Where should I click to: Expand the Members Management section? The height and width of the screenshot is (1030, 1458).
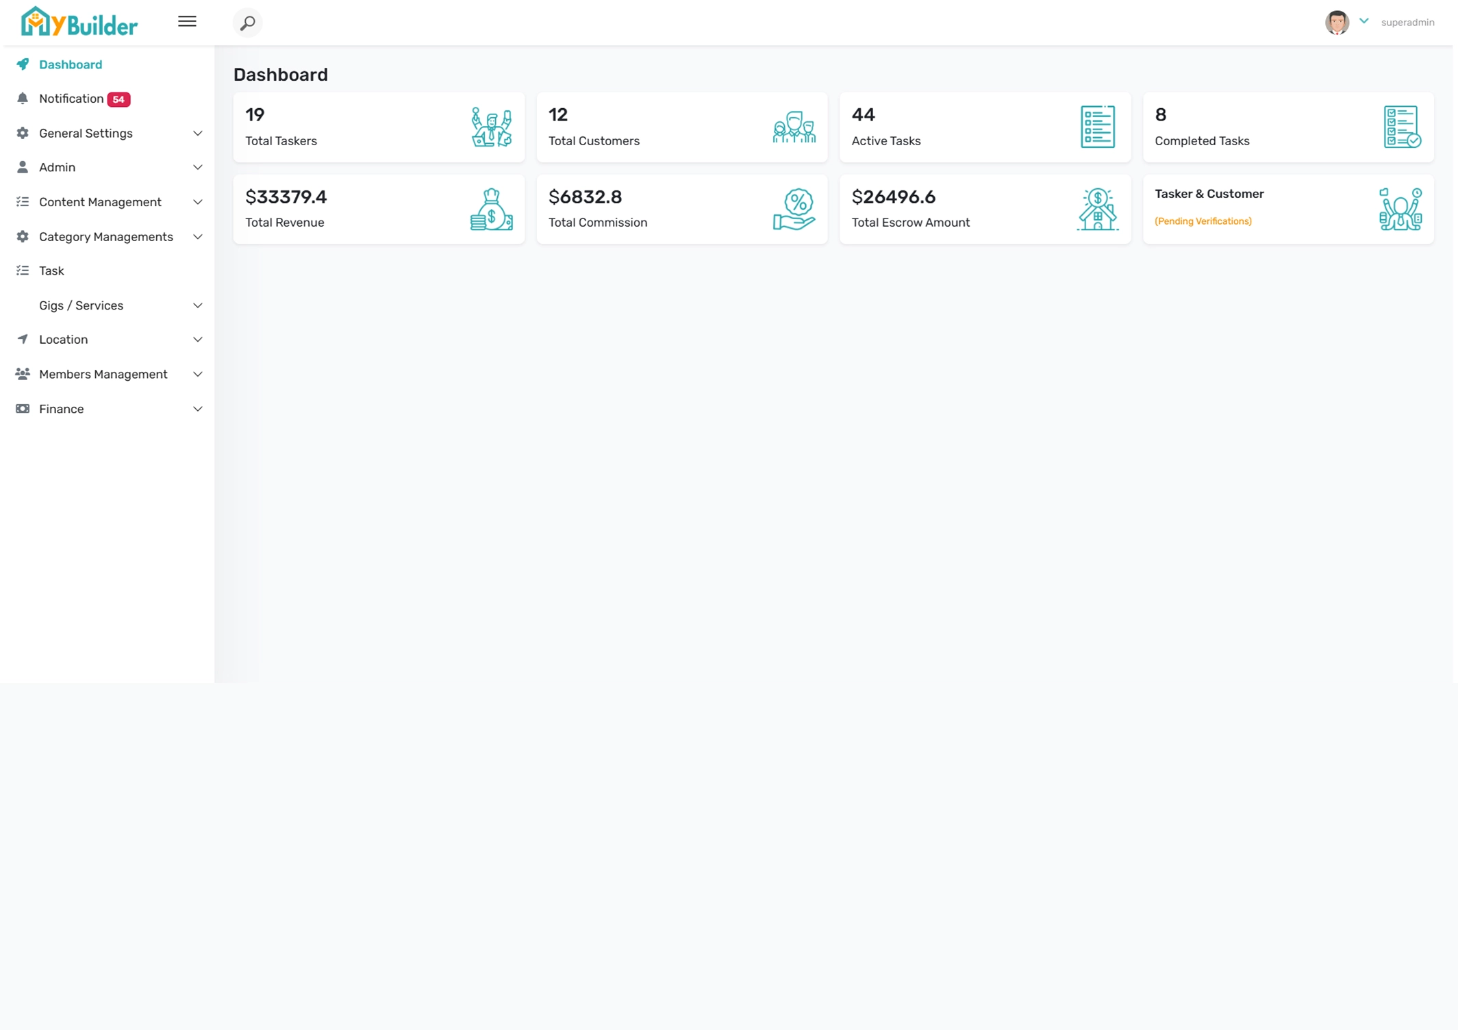(197, 375)
